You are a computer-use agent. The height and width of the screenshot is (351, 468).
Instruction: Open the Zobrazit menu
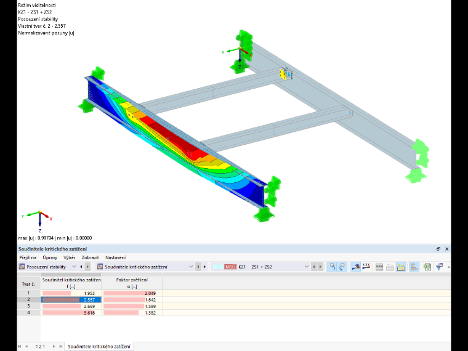click(x=90, y=257)
